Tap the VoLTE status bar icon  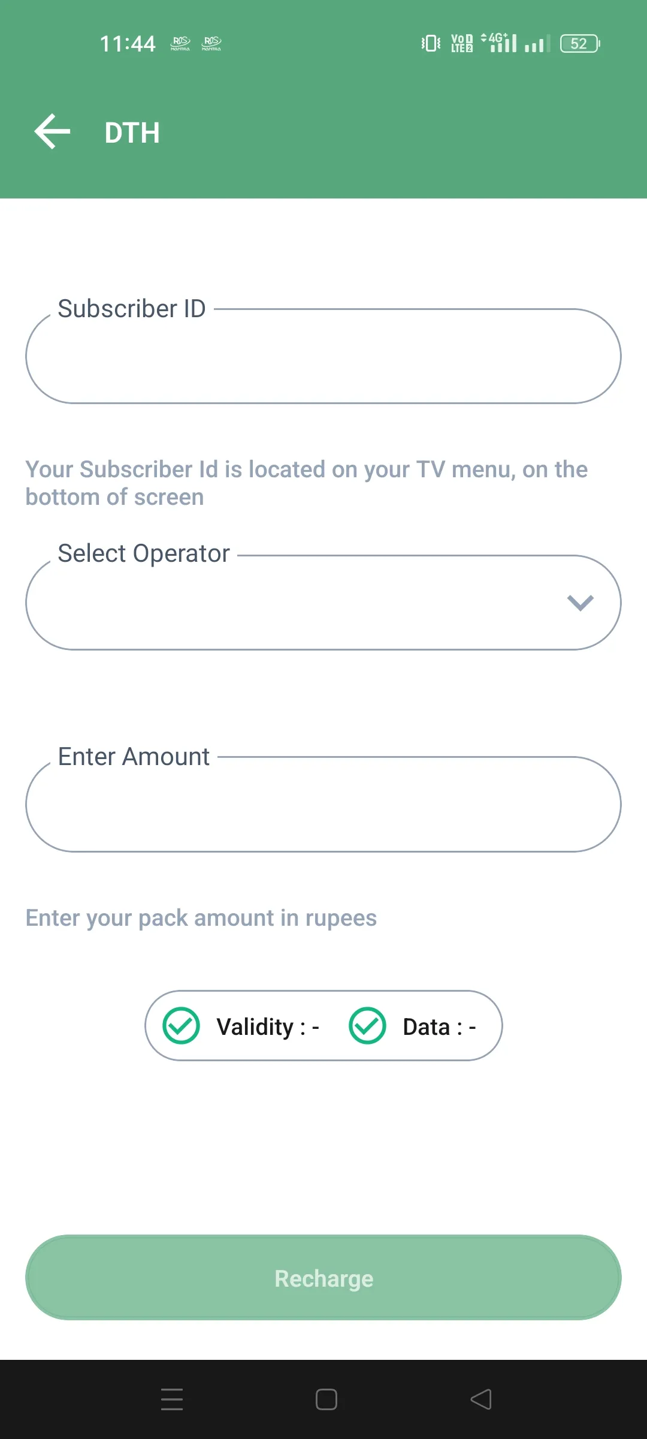coord(460,42)
